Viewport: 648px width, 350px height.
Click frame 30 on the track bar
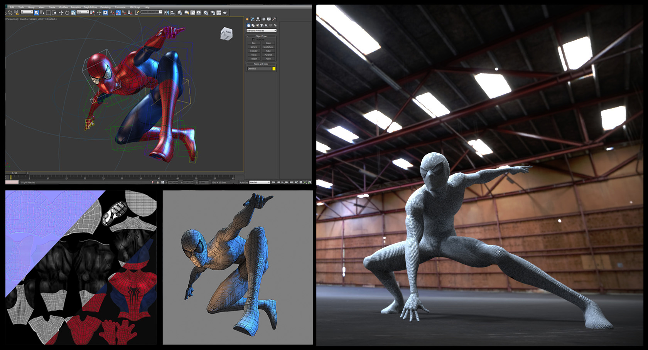122,178
